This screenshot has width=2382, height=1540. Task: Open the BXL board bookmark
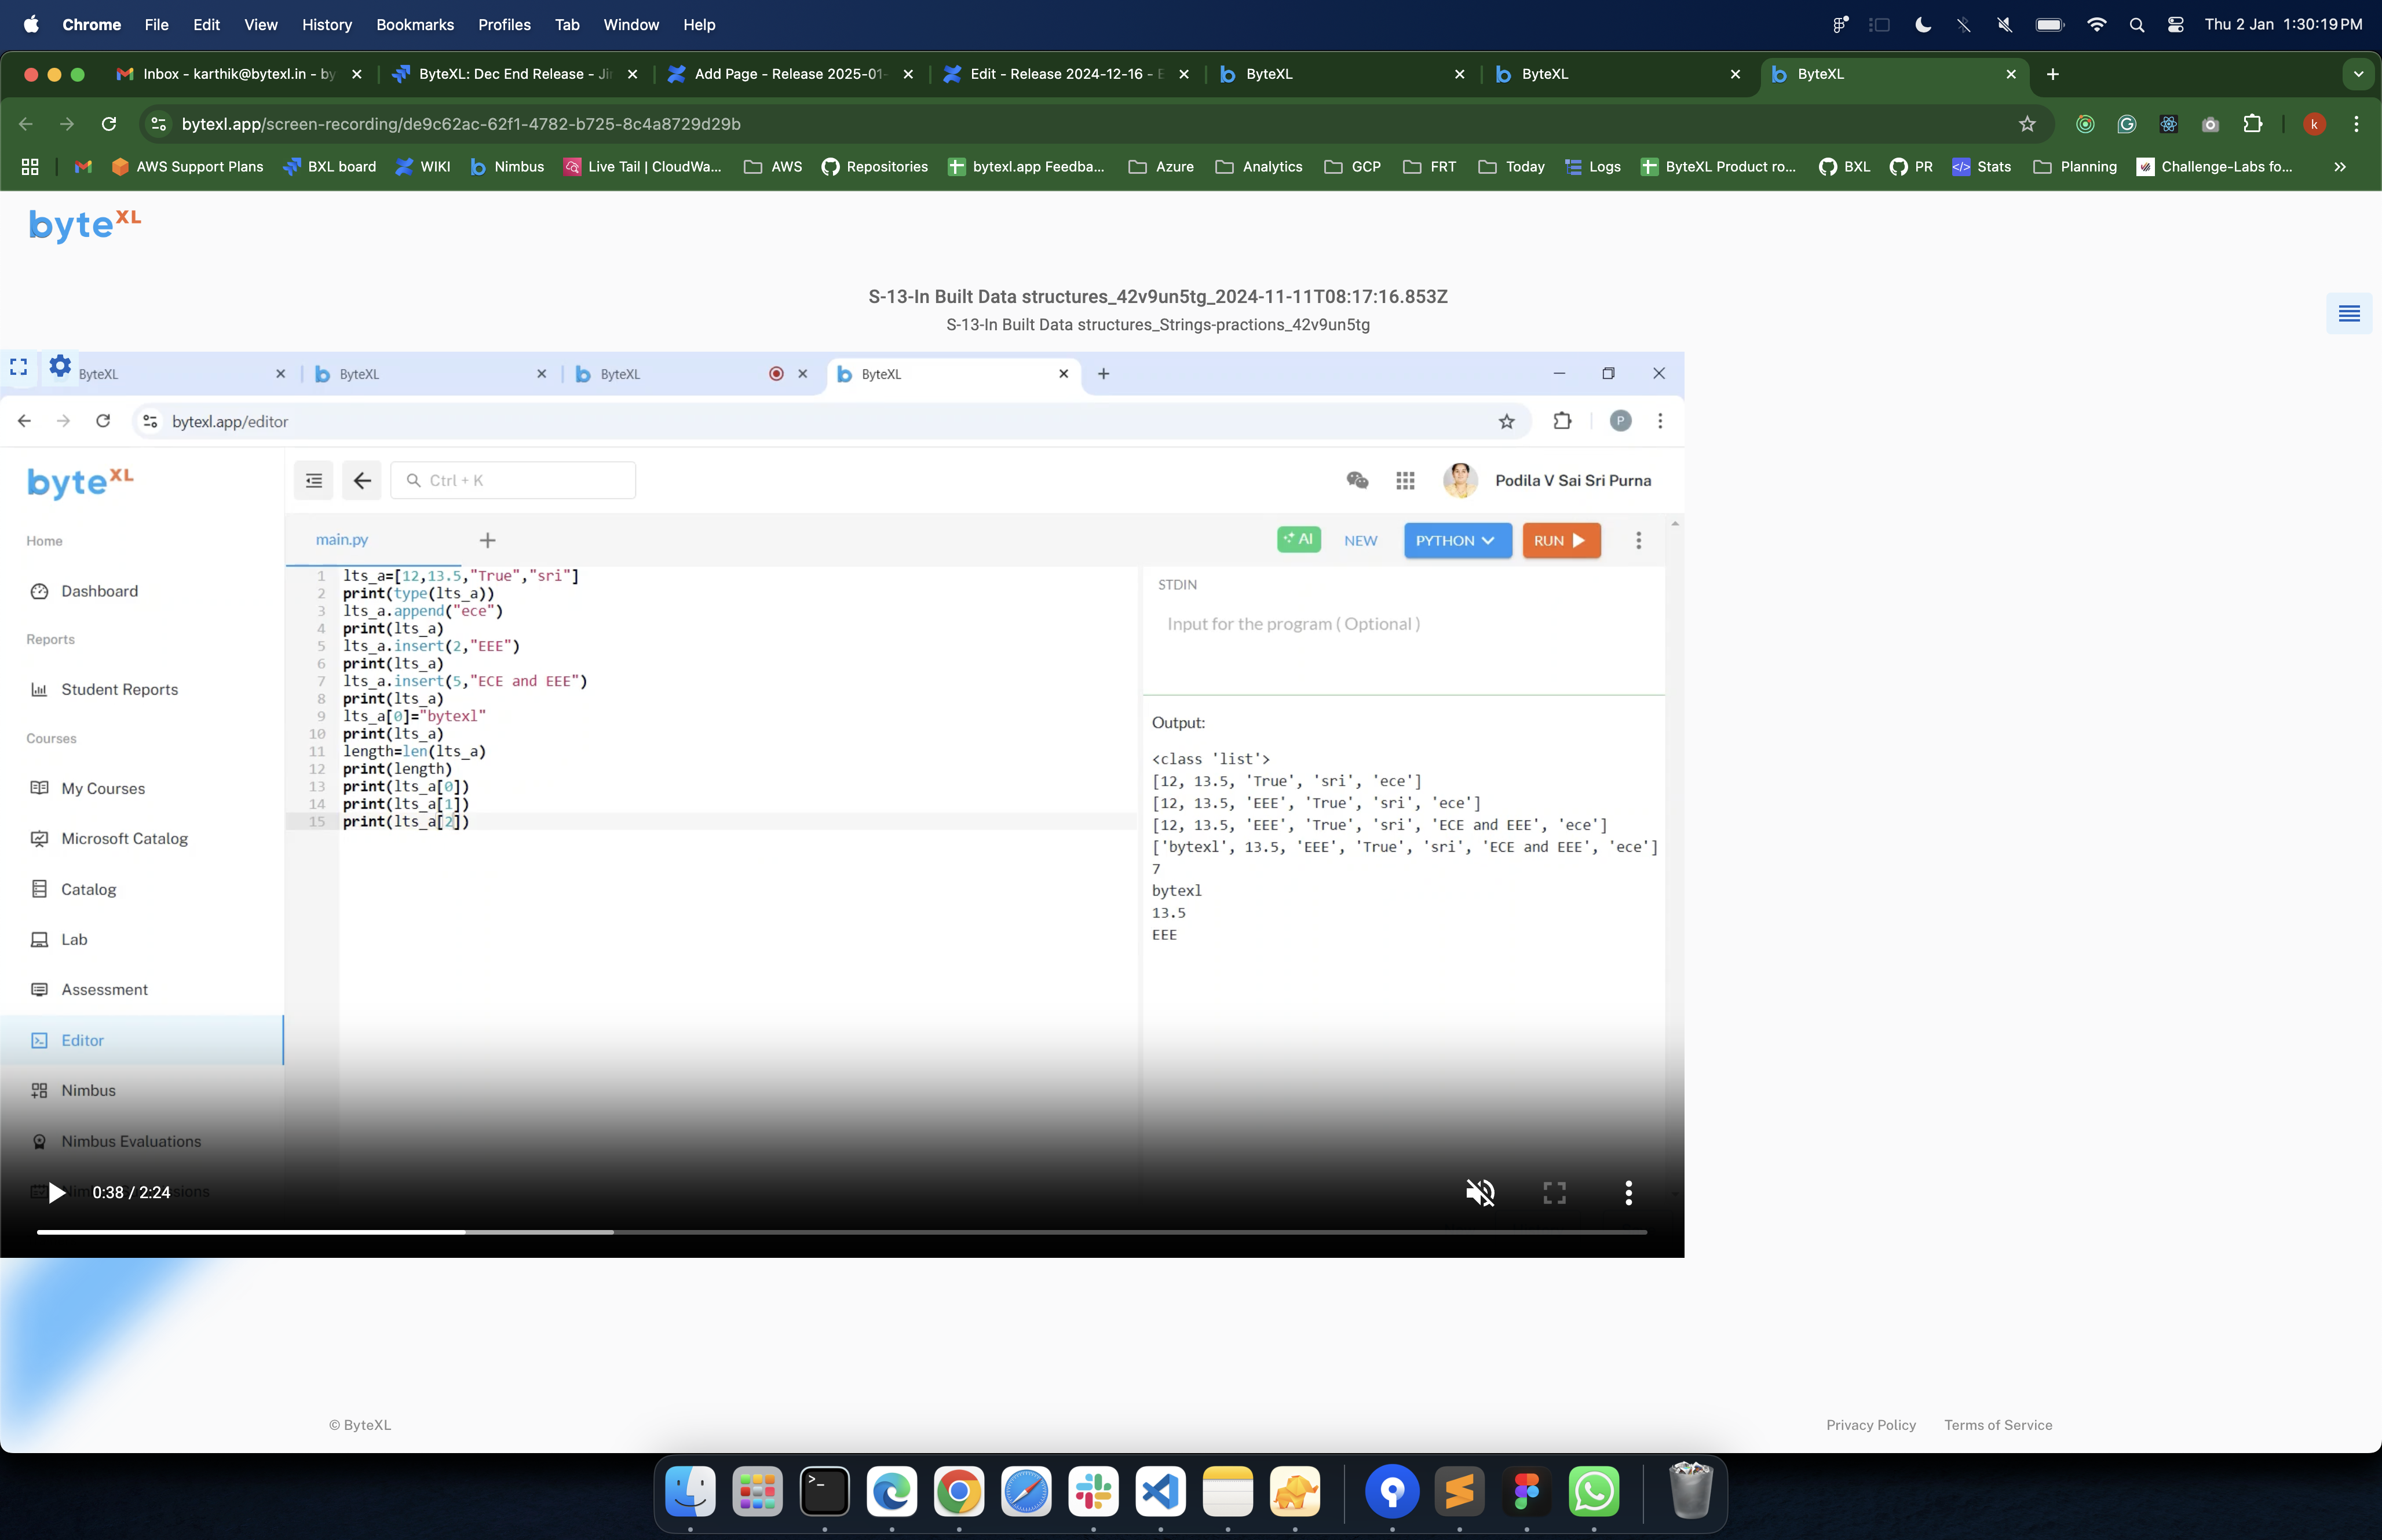coord(330,167)
